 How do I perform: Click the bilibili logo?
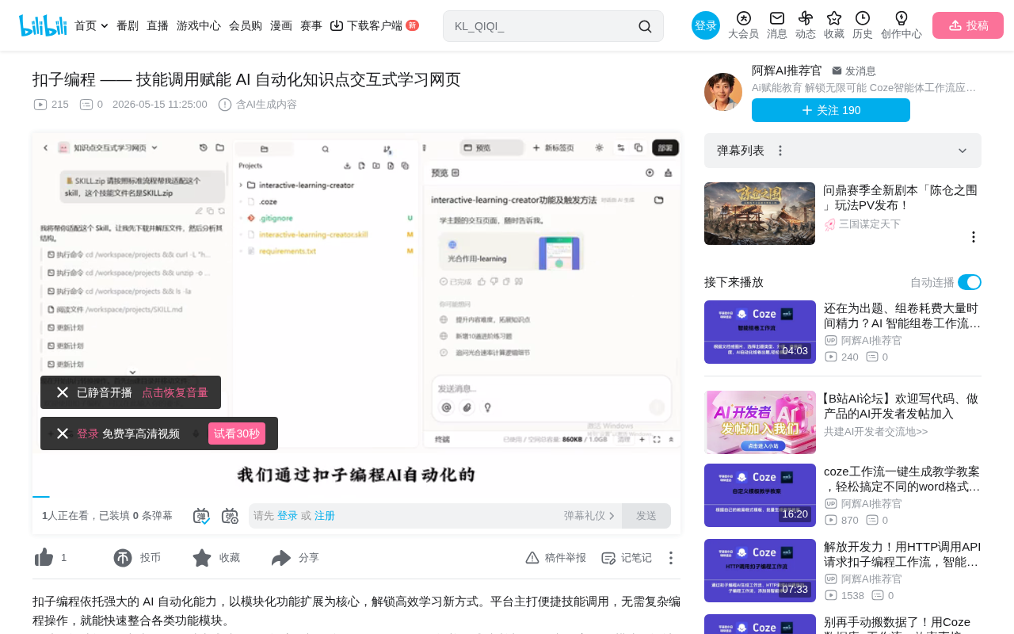(43, 25)
